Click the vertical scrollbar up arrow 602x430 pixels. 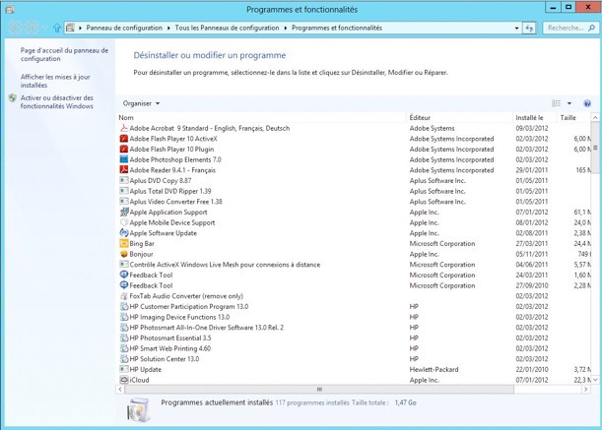pyautogui.click(x=595, y=118)
